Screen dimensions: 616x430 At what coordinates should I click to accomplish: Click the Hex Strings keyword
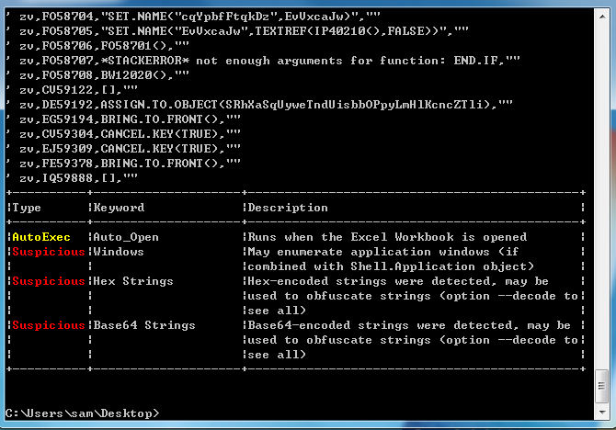pos(133,281)
